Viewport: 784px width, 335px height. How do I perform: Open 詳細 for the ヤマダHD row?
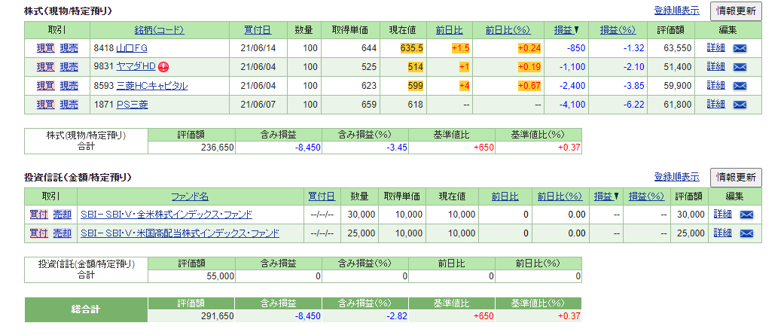[715, 66]
